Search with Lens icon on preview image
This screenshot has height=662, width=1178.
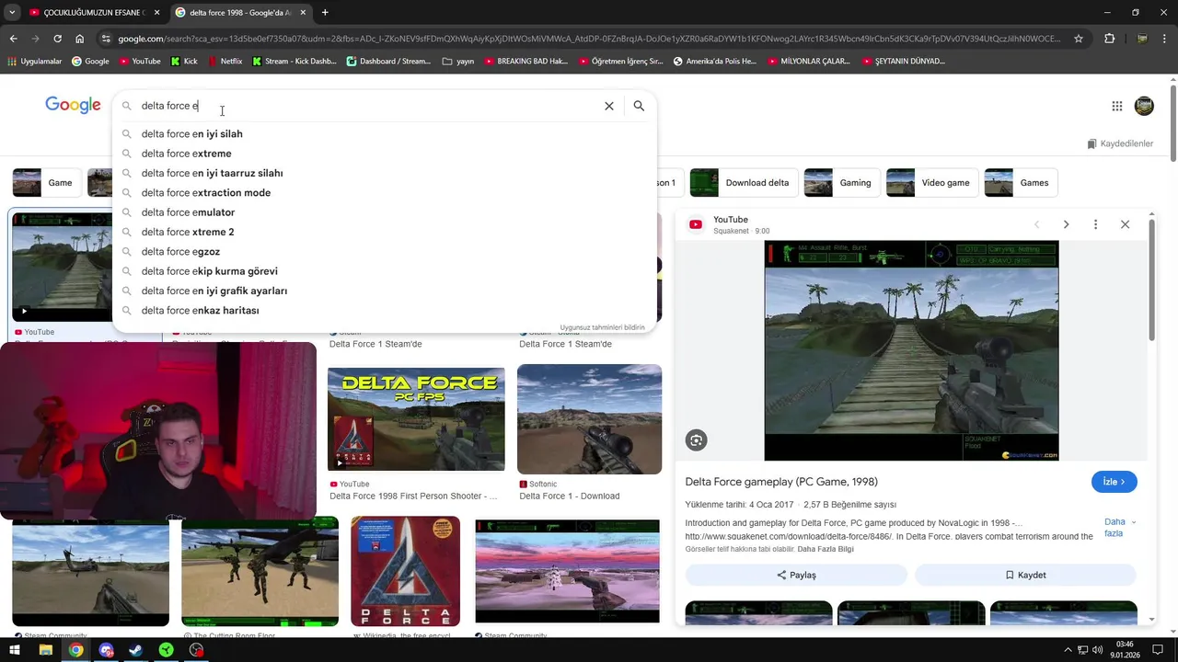696,440
